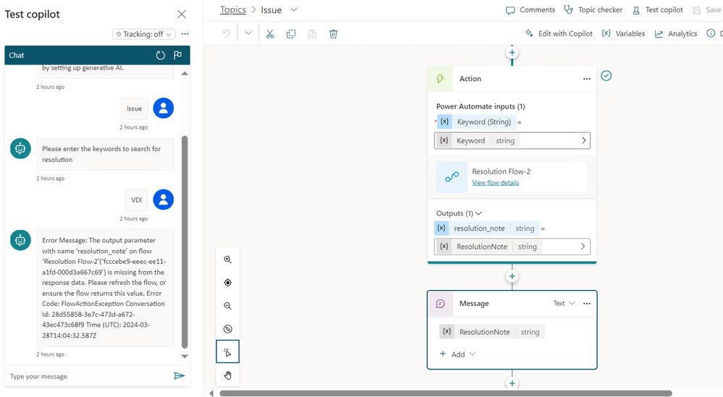Open Message node ellipsis menu
The image size is (723, 397).
(586, 304)
